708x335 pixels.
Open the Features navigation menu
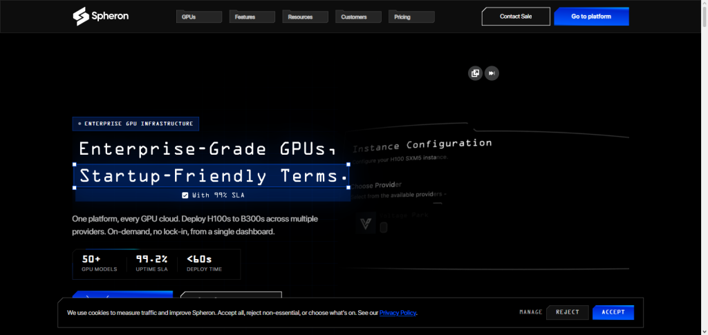(x=252, y=17)
